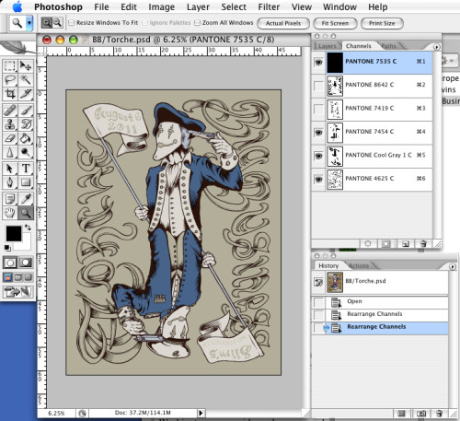
Task: Select the Sharpen/Blur tool
Action: pos(10,152)
